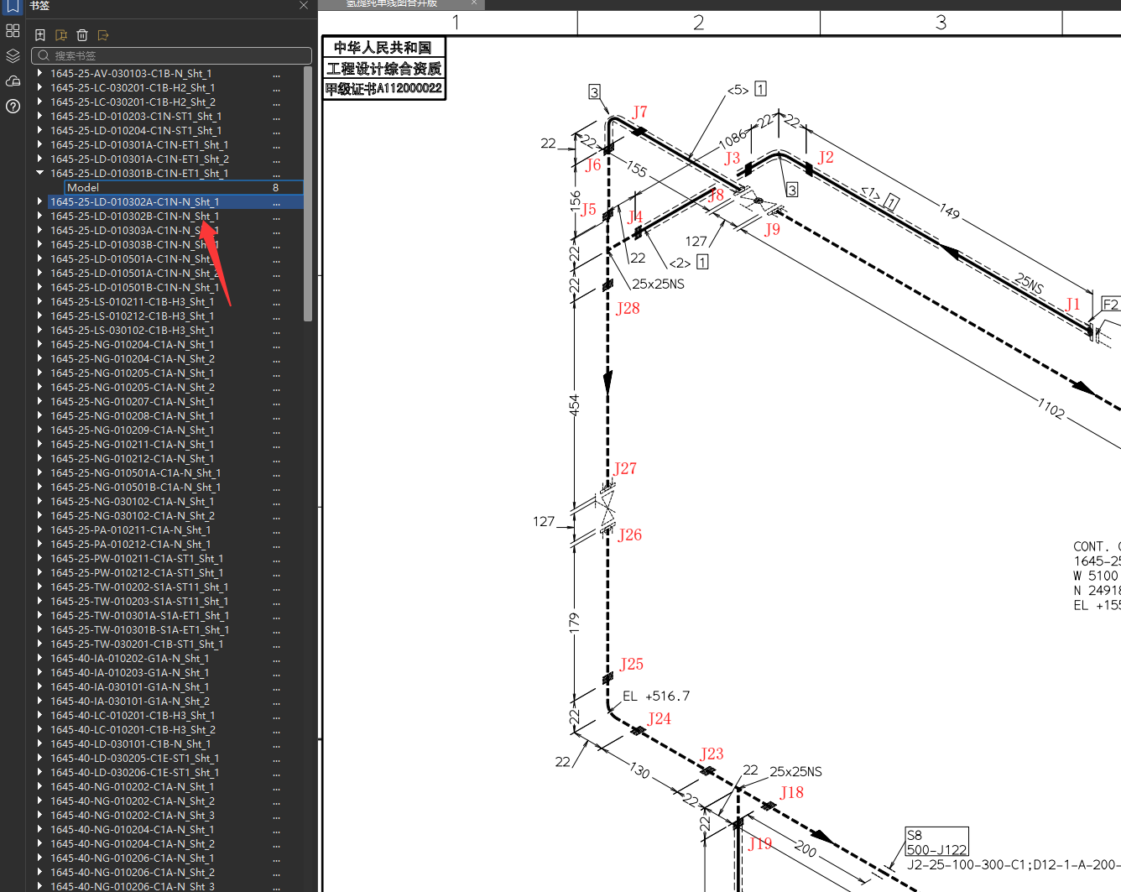This screenshot has width=1121, height=892.
Task: Select bookmark 1645-25-NG-010211-C1A-N_Sht_1
Action: (132, 445)
